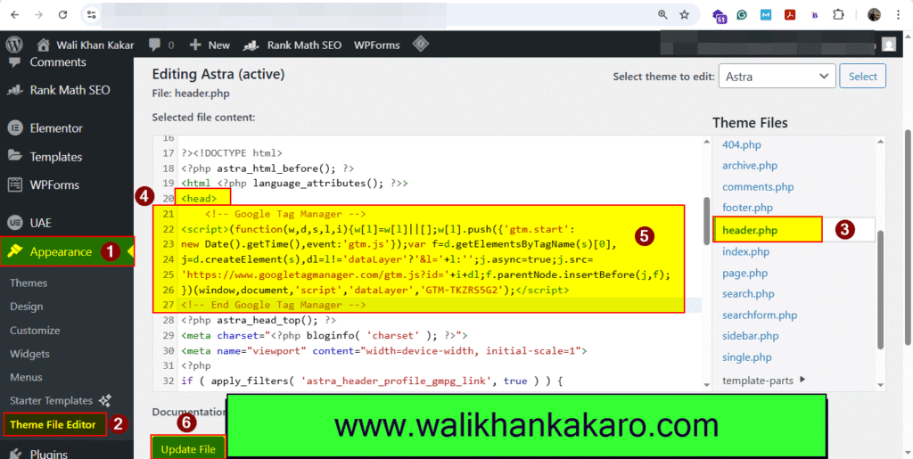Open Theme File Editor submenu
Viewport: 913px width, 459px height.
click(x=54, y=424)
